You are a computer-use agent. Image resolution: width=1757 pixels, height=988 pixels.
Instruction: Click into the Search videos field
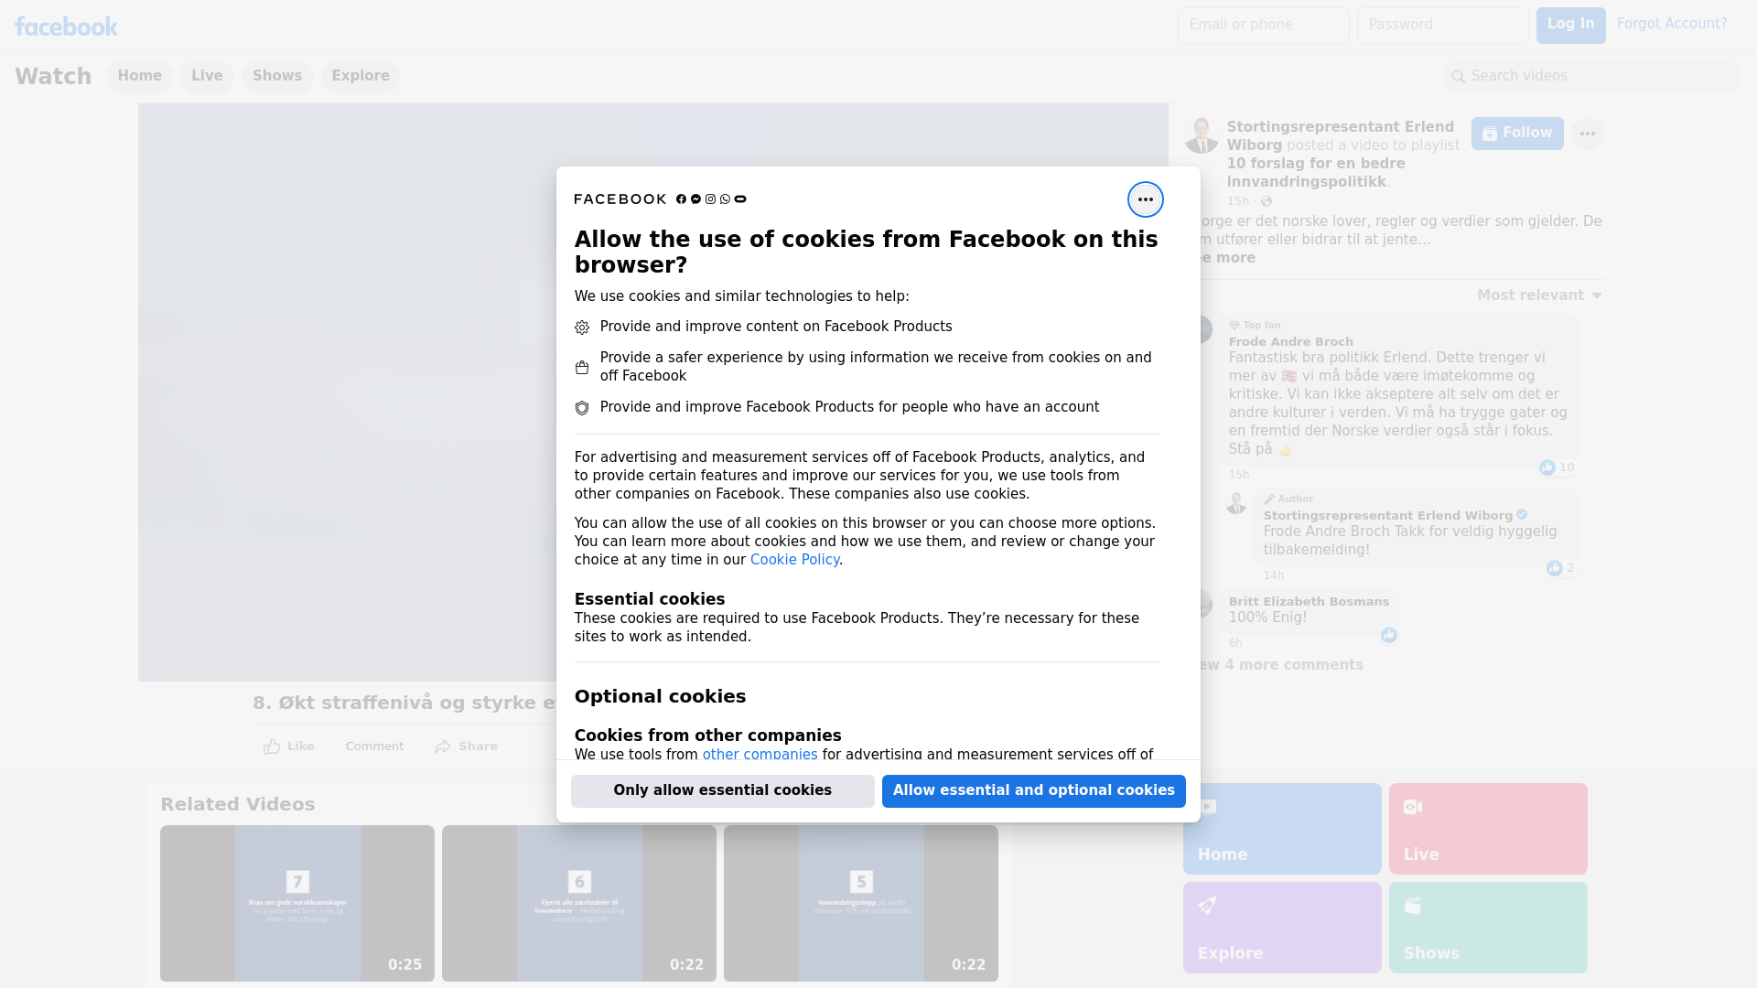point(1592,77)
